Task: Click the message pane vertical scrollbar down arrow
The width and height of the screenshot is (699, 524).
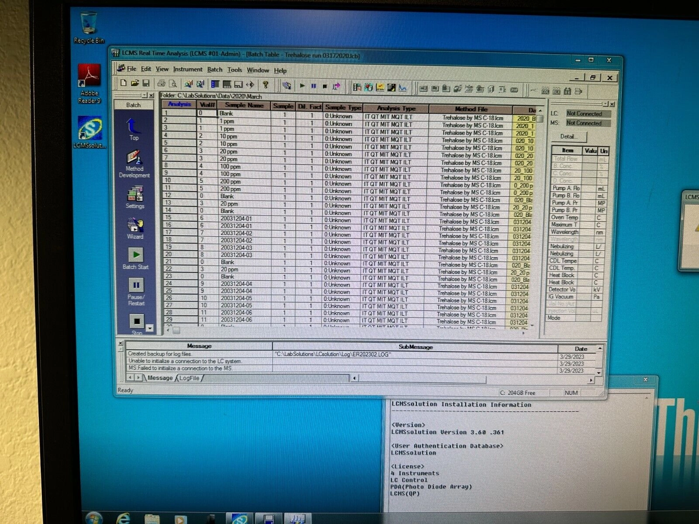Action: (599, 373)
